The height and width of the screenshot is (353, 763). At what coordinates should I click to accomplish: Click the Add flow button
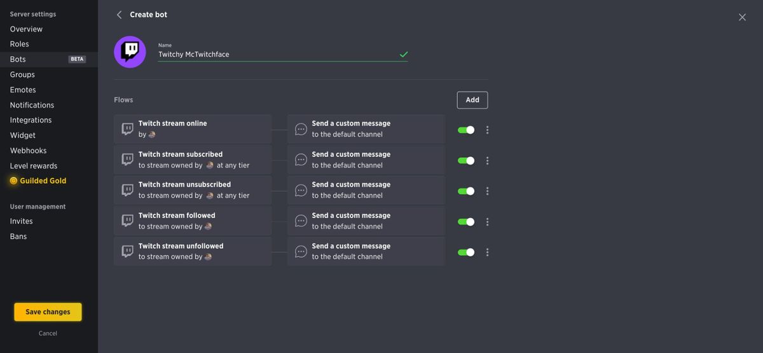point(472,100)
